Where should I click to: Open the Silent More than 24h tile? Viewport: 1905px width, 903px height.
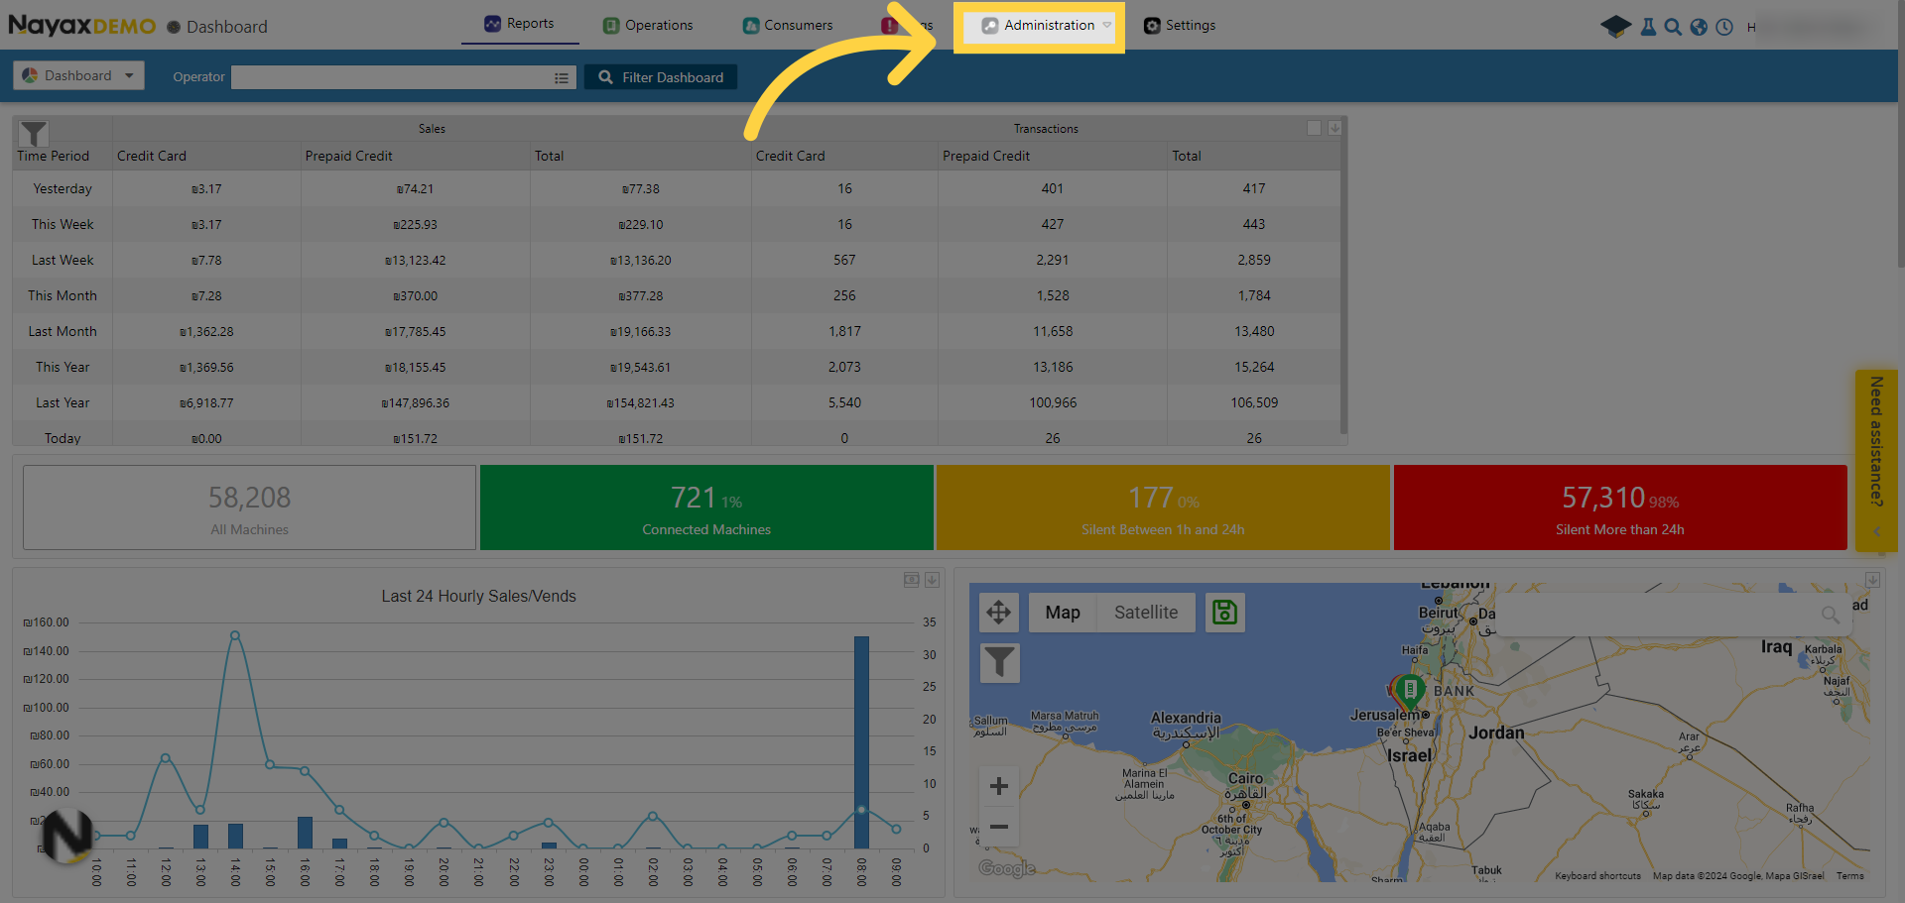[1620, 508]
